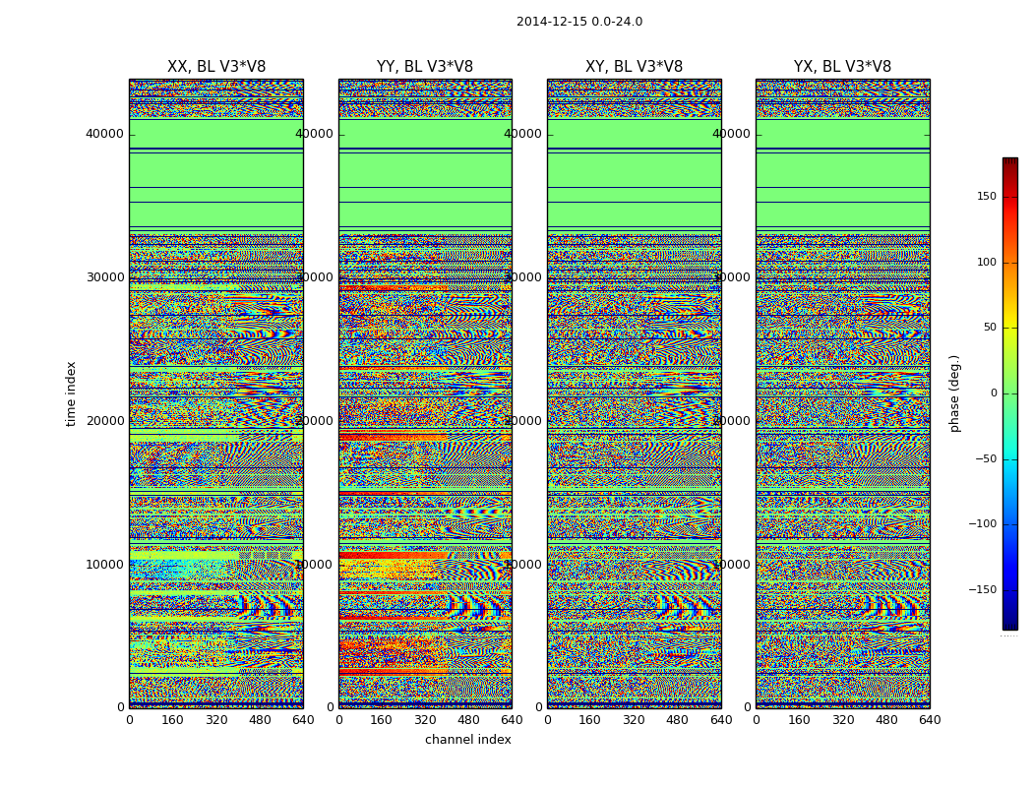
Task: Click YX panel x-tick '480'
Action: click(x=886, y=720)
